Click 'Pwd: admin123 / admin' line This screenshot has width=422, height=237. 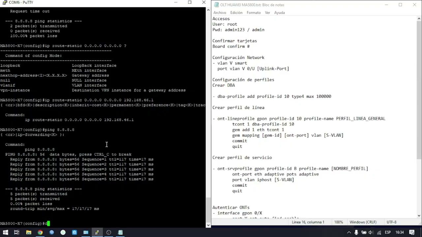coord(238,30)
